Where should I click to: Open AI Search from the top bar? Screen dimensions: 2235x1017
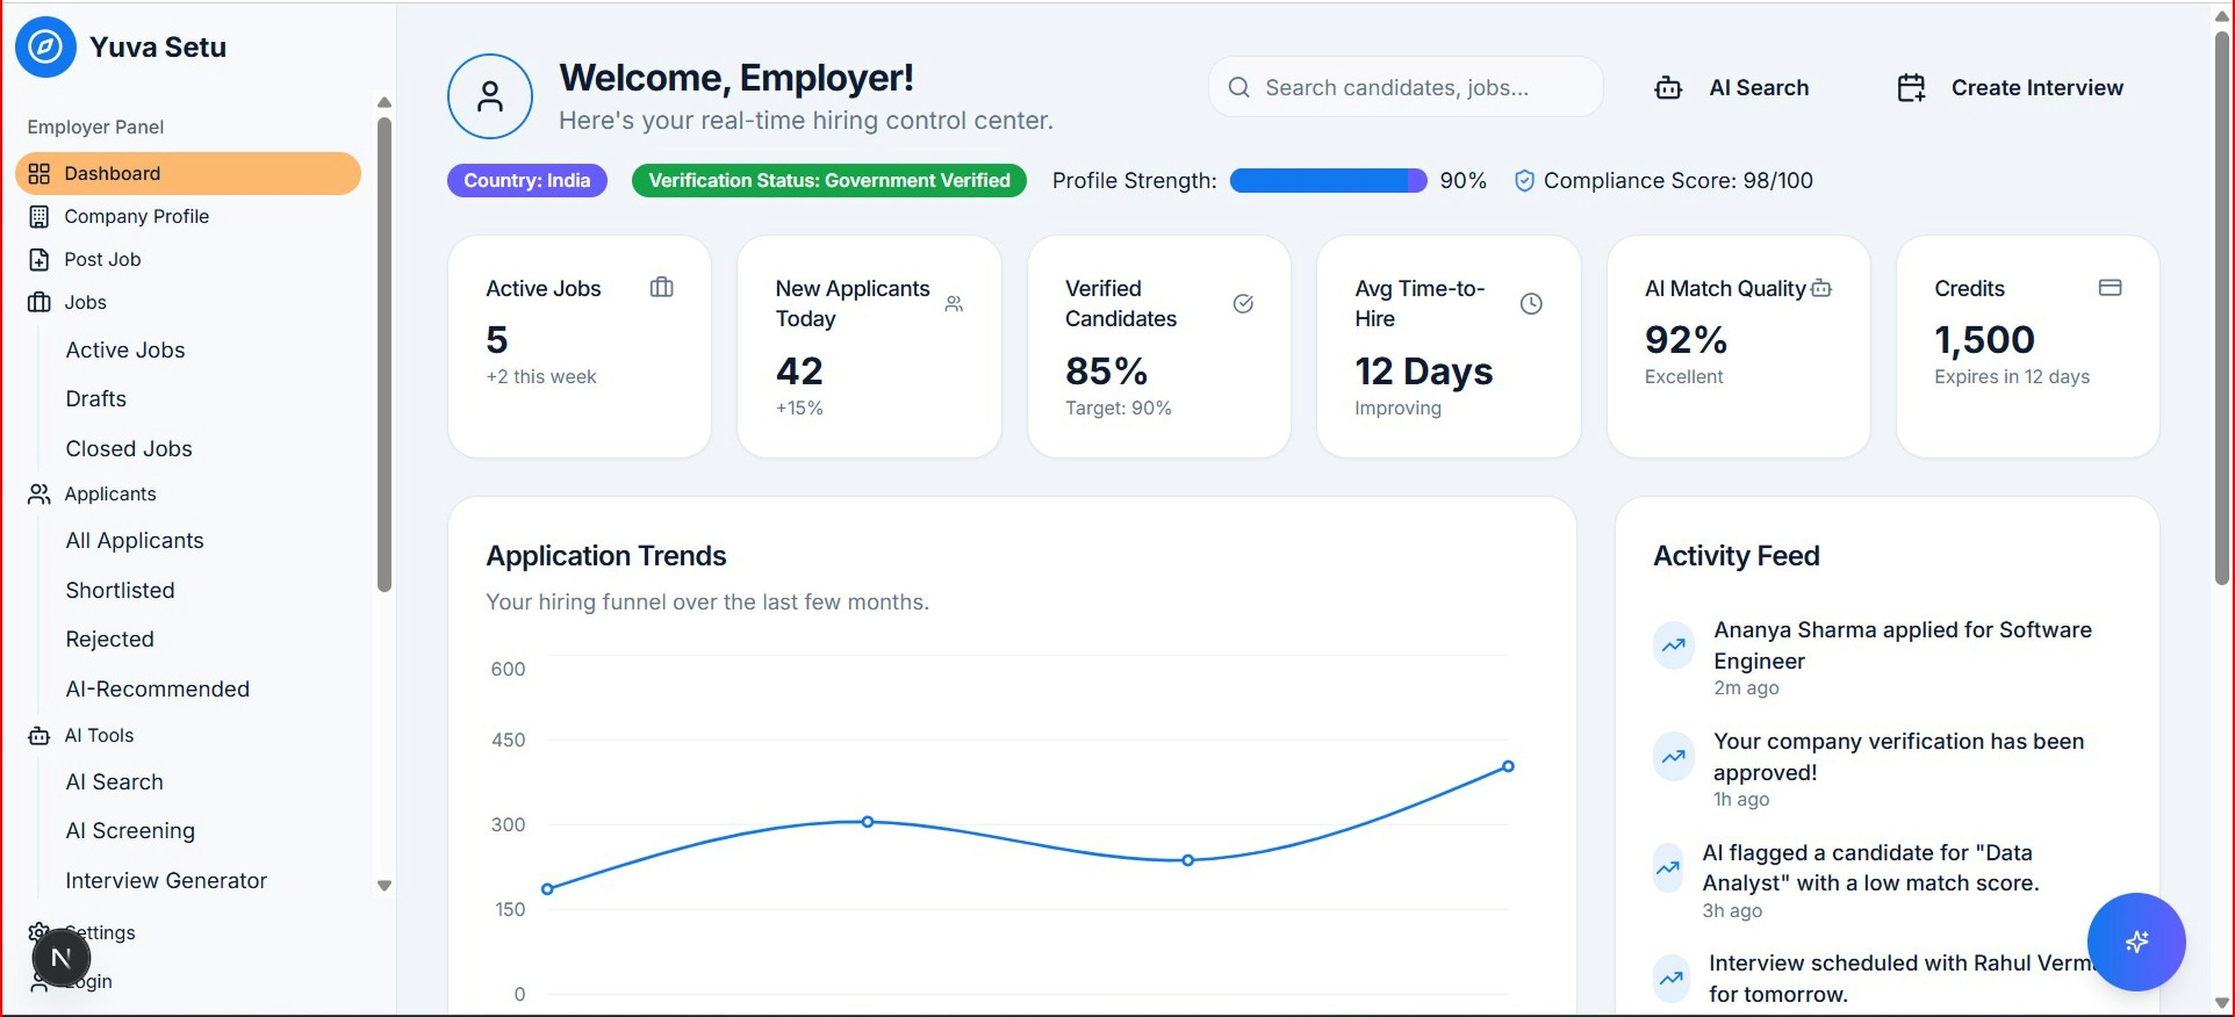tap(1731, 87)
